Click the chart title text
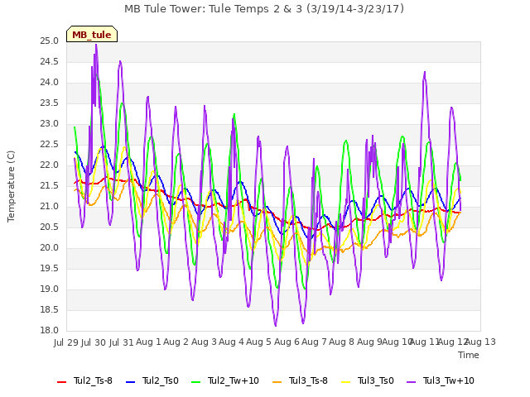 click(264, 9)
